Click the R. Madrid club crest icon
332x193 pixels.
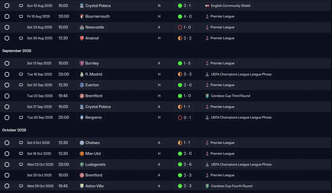click(82, 74)
